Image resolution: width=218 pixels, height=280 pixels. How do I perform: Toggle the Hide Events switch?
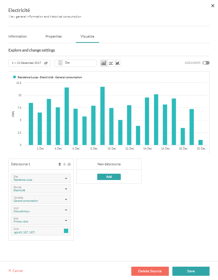tap(206, 63)
